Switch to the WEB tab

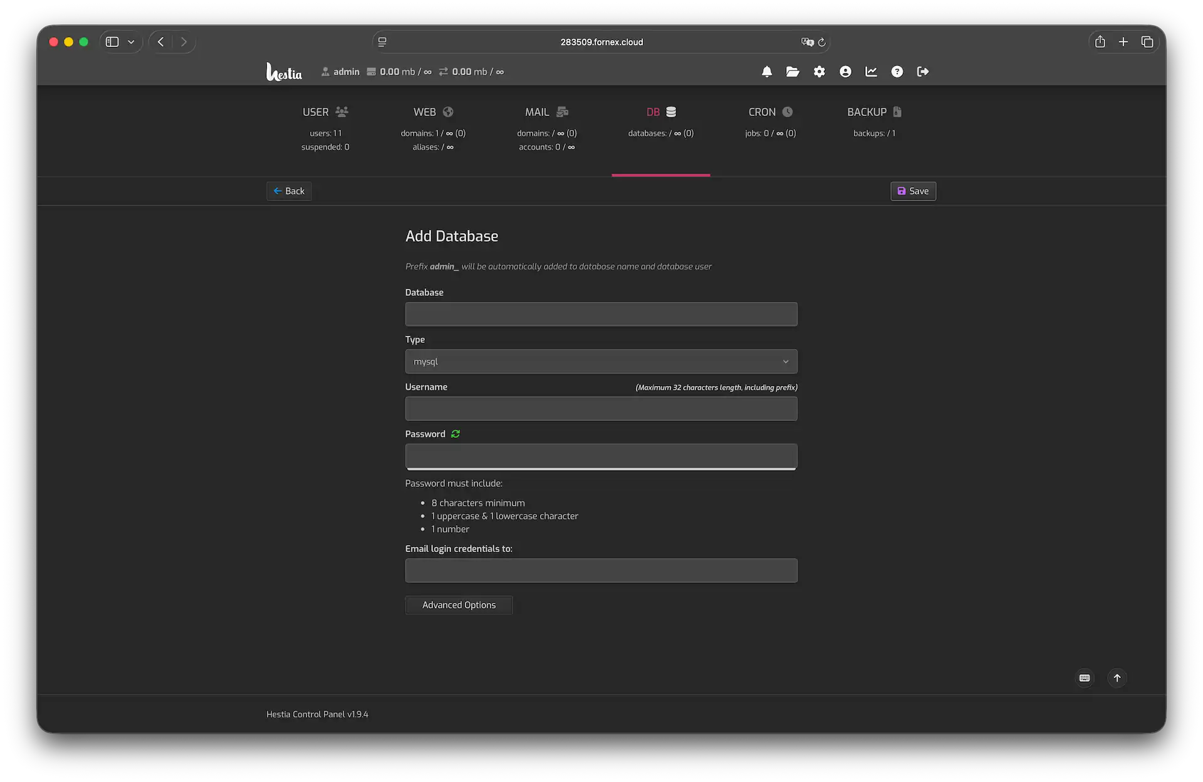click(432, 112)
